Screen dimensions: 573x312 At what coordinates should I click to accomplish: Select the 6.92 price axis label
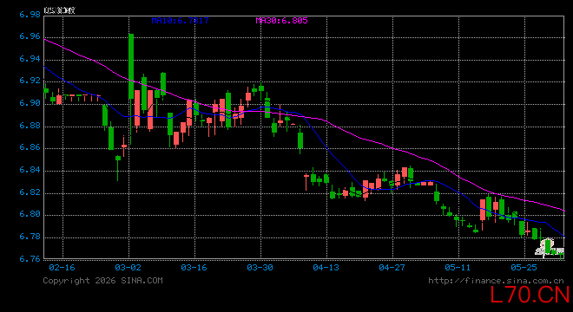pyautogui.click(x=30, y=81)
